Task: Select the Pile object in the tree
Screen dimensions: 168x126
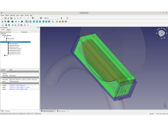Action: point(7,56)
